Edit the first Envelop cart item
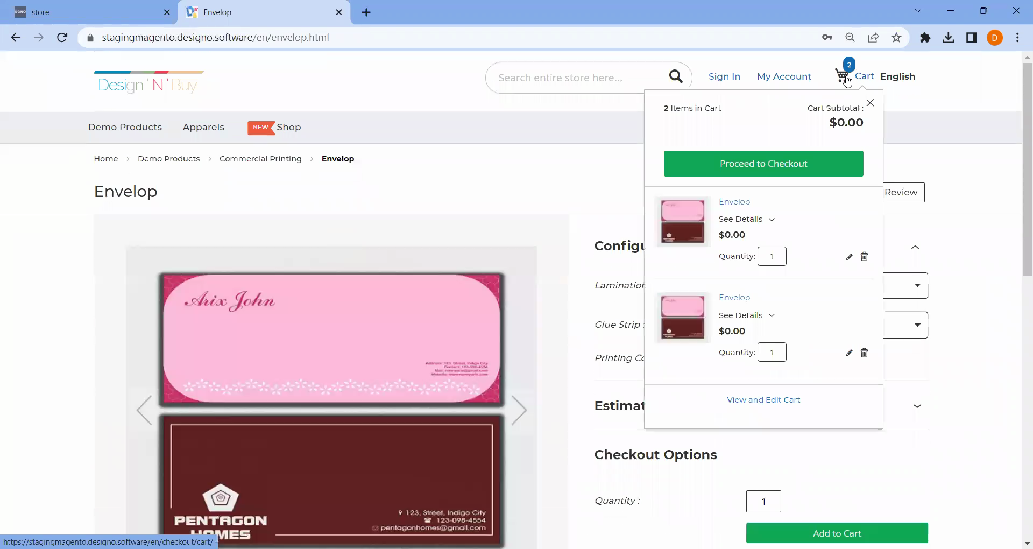The image size is (1033, 549). point(849,257)
